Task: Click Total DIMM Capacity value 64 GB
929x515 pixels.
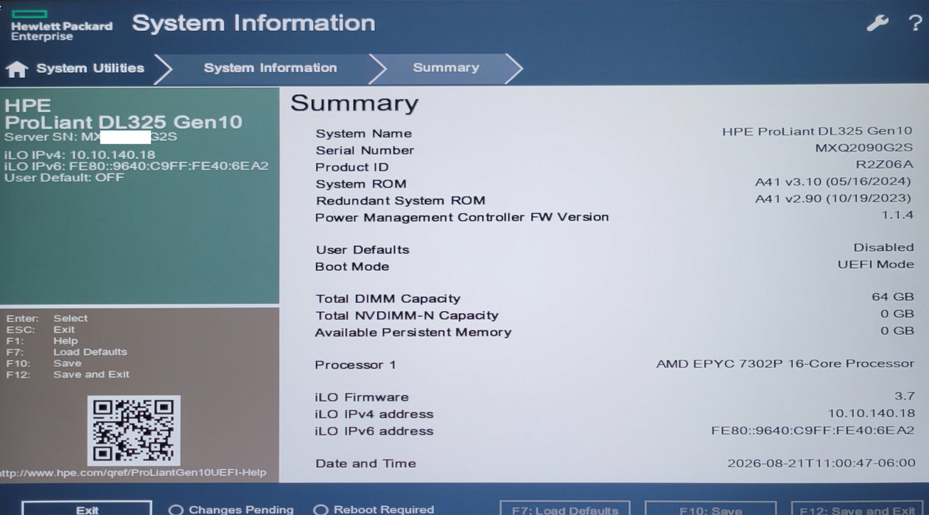Action: 892,296
